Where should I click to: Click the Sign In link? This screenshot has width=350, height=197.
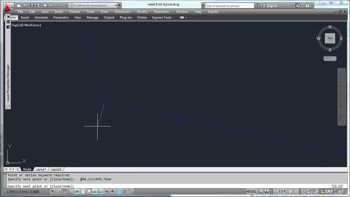[272, 6]
